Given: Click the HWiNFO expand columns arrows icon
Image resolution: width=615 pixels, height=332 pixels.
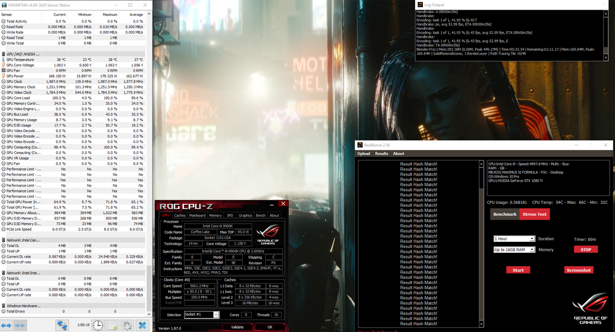Looking at the screenshot, I should coord(6,325).
